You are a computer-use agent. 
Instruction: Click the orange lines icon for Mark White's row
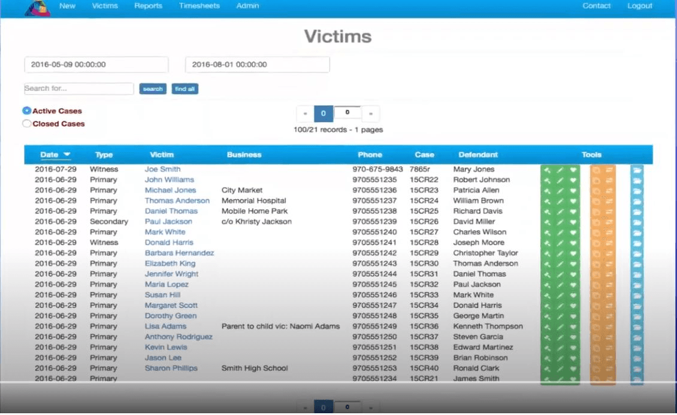tap(609, 232)
